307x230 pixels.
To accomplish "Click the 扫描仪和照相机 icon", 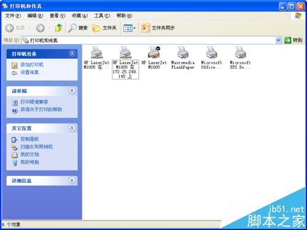I will 15,147.
